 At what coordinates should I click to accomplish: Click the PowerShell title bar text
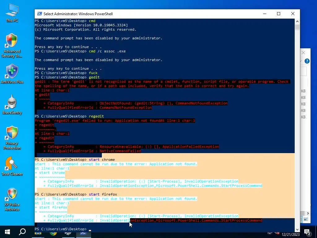click(x=78, y=14)
